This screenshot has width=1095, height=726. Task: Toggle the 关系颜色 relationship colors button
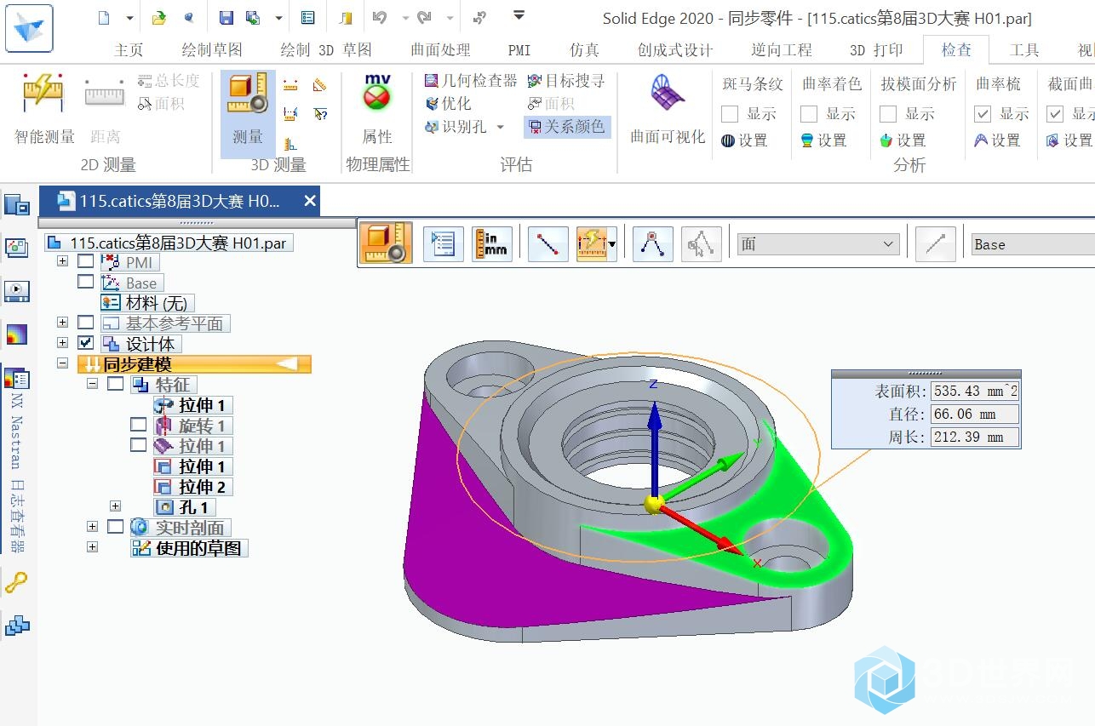pyautogui.click(x=566, y=127)
